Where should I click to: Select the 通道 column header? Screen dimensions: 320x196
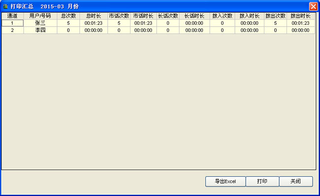(x=12, y=16)
